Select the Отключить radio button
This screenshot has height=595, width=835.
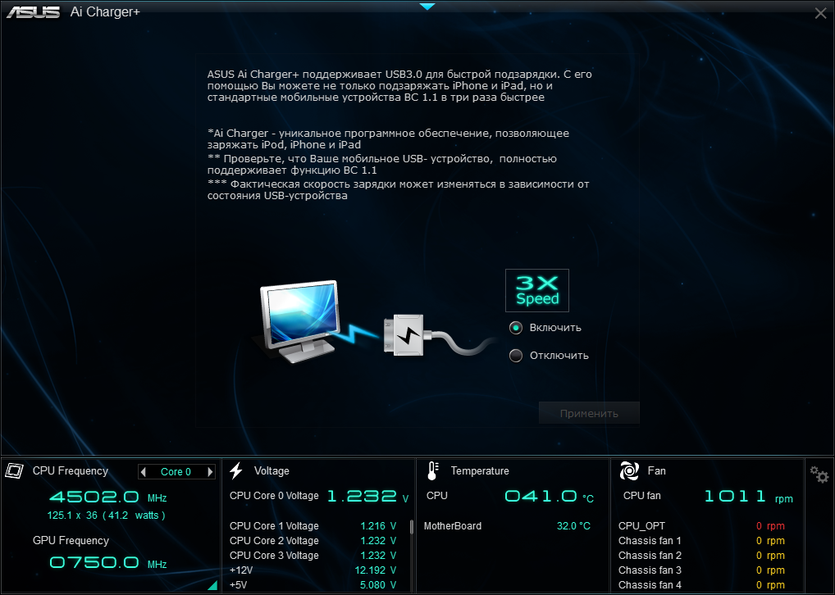[x=515, y=356]
